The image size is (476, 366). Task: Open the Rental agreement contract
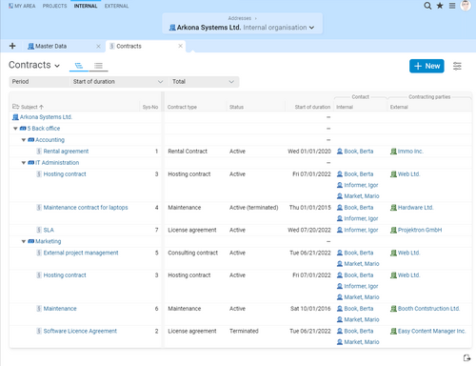[x=66, y=152]
